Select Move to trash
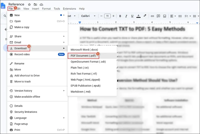The image size is (200, 134). 37,81
